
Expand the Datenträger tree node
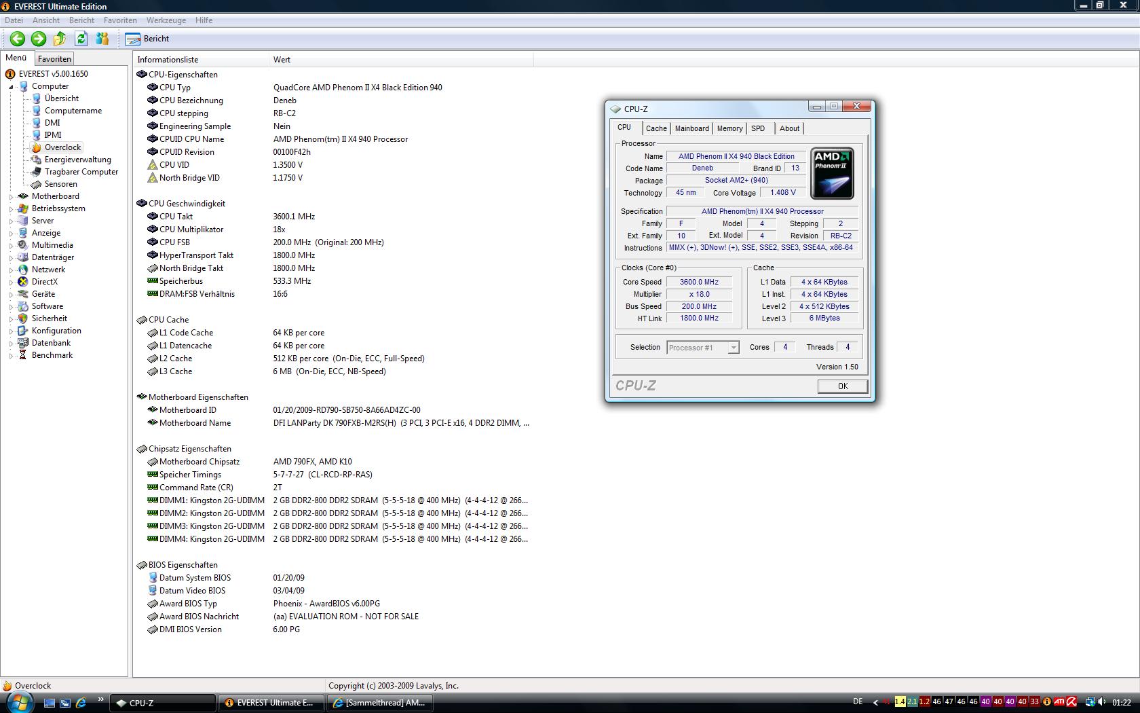click(11, 258)
